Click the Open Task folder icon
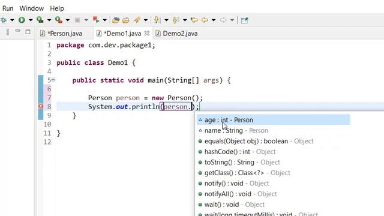Screen dimensions: 384x216 [x=126, y=20]
